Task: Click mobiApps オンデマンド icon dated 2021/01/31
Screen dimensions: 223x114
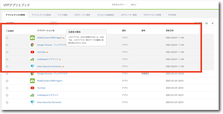Action: (32, 95)
